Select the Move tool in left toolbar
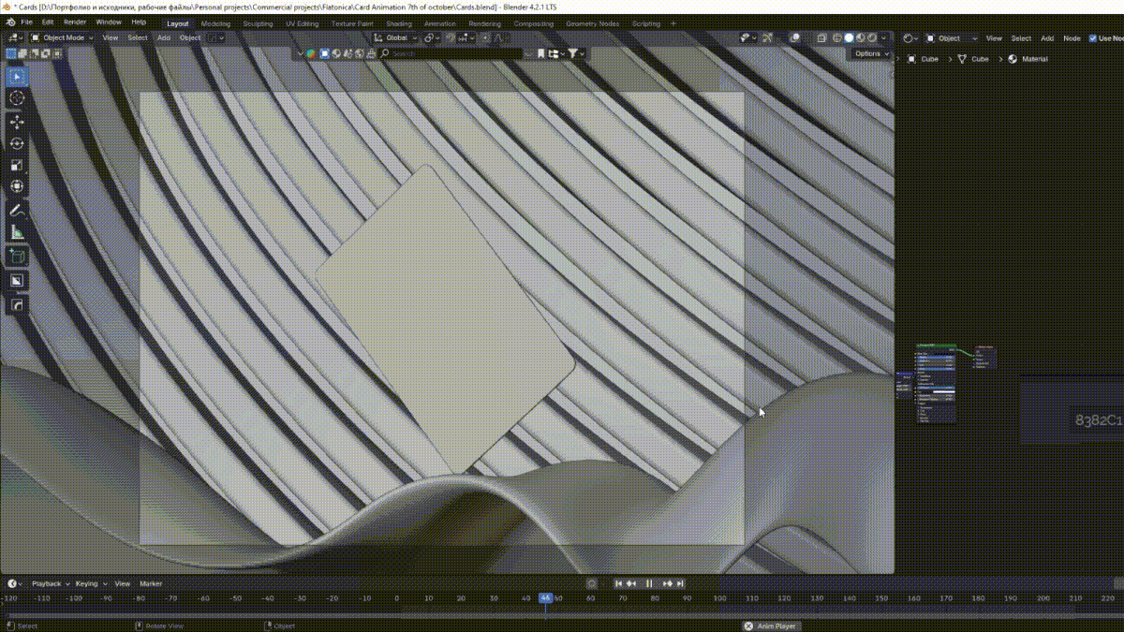Screen dimensions: 1124x632 tap(17, 122)
